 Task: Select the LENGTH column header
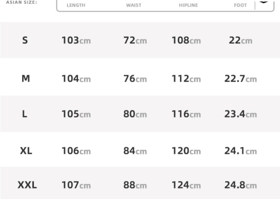pos(76,5)
